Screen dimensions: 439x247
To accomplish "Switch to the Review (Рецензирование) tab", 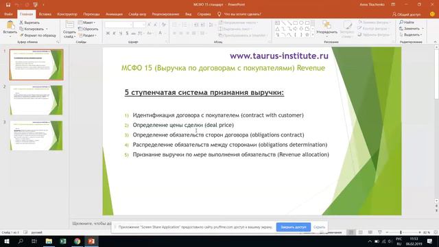I will (165, 14).
